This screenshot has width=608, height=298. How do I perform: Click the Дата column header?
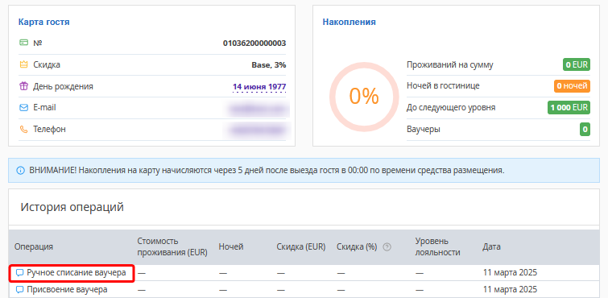[x=491, y=246]
